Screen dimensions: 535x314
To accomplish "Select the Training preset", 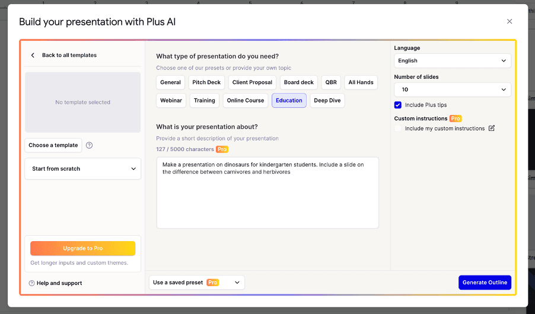I will click(205, 100).
